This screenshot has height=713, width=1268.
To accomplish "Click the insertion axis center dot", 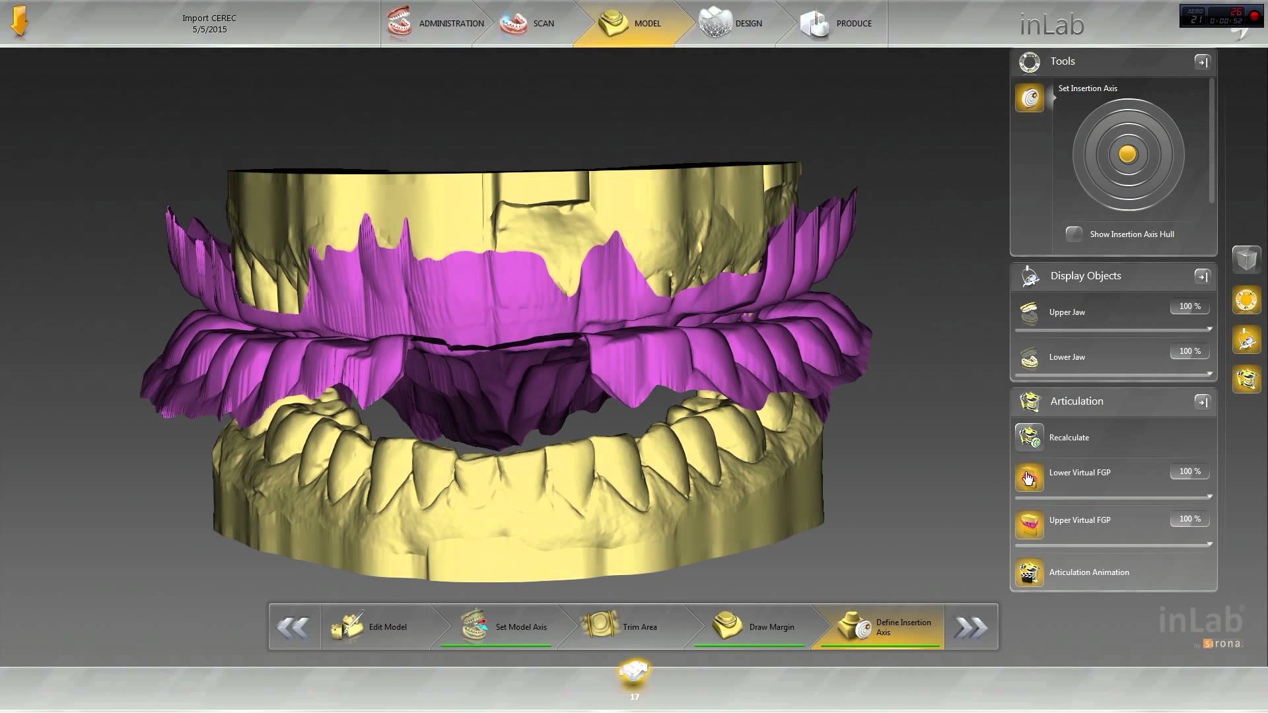I will click(x=1127, y=154).
